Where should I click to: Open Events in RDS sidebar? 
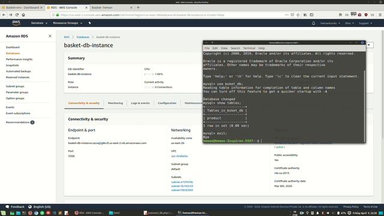(10, 107)
